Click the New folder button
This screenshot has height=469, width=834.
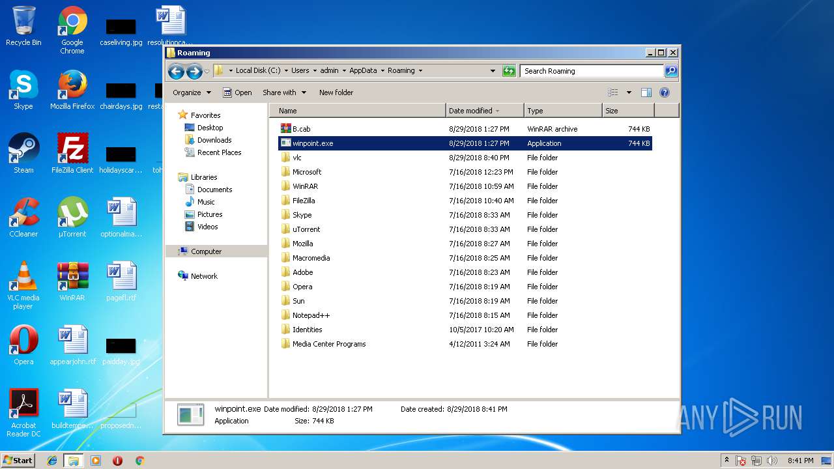[x=336, y=92]
